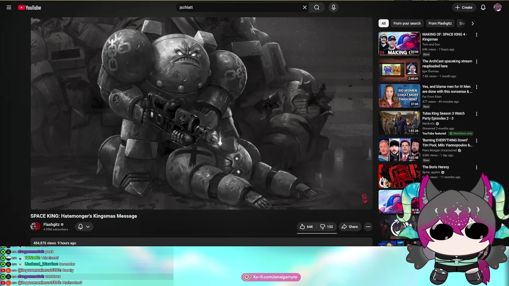Open the Do Women Cheat More thumbnail
The height and width of the screenshot is (286, 509).
coord(399,96)
